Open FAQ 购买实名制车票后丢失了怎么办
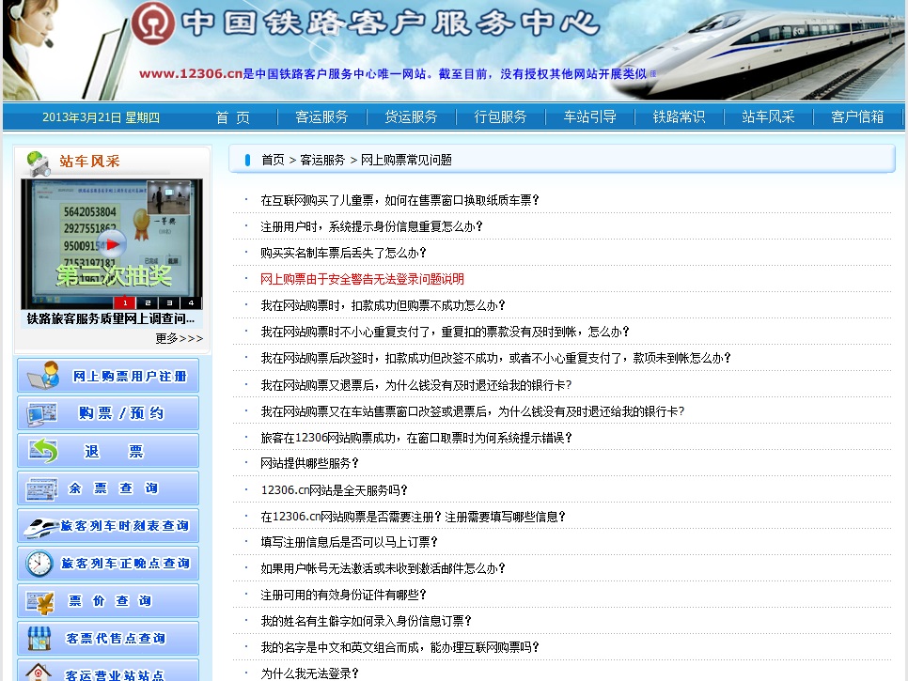The height and width of the screenshot is (681, 908). (343, 253)
